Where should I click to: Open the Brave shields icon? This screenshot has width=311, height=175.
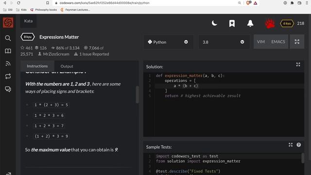[x=248, y=3]
